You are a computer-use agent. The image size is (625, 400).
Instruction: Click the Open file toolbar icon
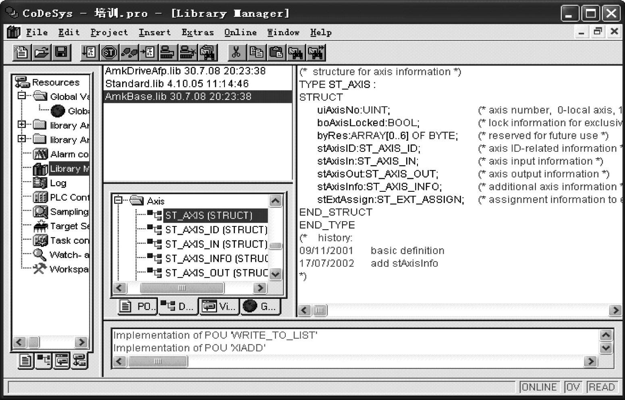click(42, 52)
